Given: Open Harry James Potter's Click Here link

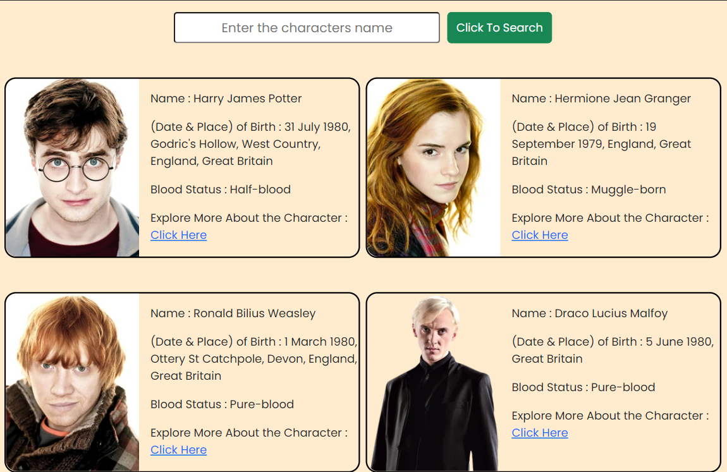Looking at the screenshot, I should [178, 235].
